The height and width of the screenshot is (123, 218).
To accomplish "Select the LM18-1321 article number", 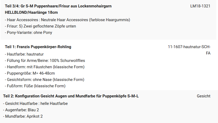I will click(x=200, y=6).
